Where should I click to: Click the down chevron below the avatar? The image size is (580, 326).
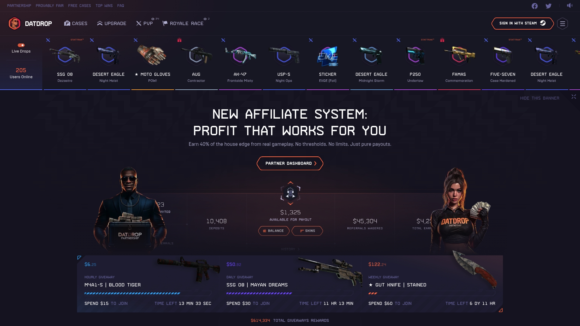click(290, 204)
